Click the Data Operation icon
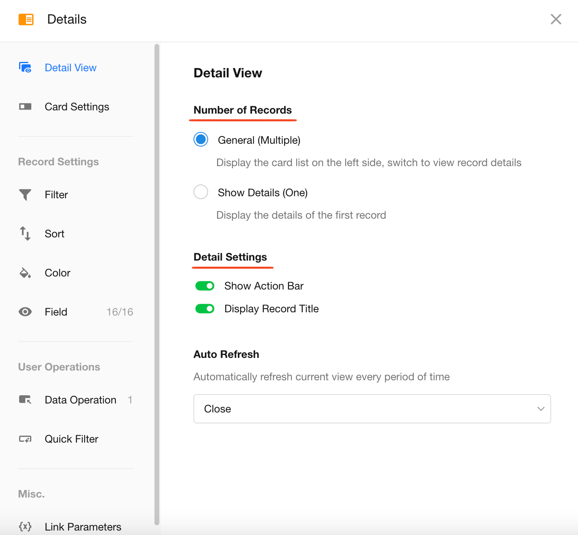Image resolution: width=578 pixels, height=535 pixels. pyautogui.click(x=25, y=400)
